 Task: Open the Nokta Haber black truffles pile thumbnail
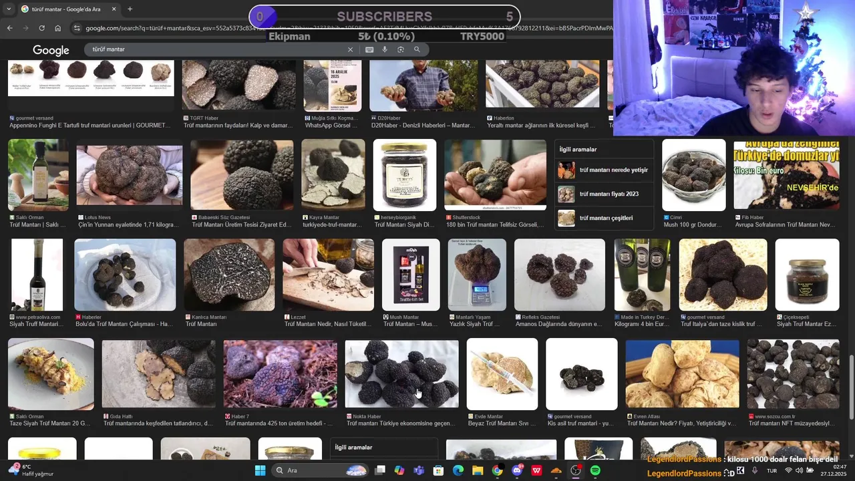[x=401, y=374]
